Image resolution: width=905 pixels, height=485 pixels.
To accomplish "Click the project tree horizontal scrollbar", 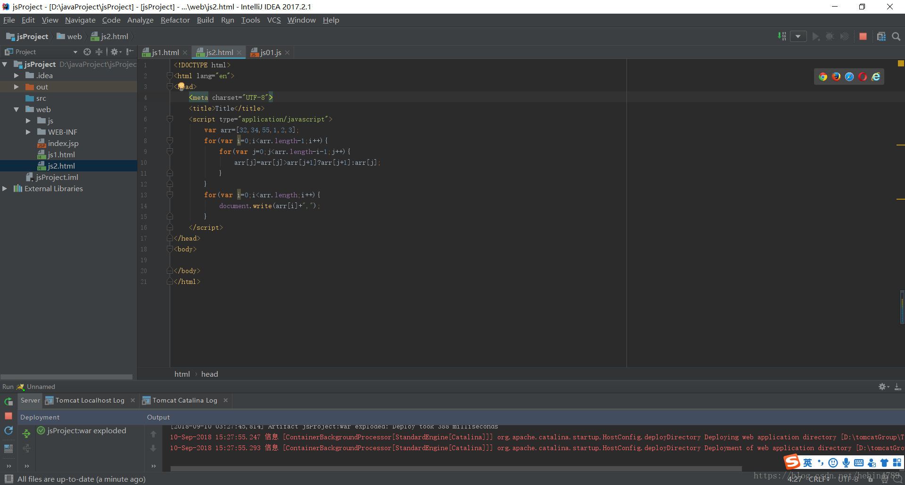I will pos(66,377).
